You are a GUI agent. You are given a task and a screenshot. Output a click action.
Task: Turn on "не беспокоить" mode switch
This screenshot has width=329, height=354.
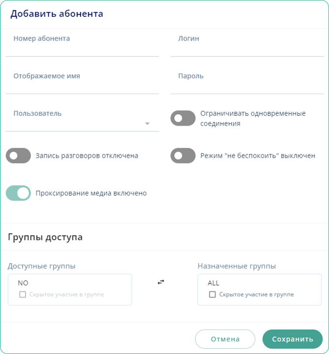click(x=183, y=156)
